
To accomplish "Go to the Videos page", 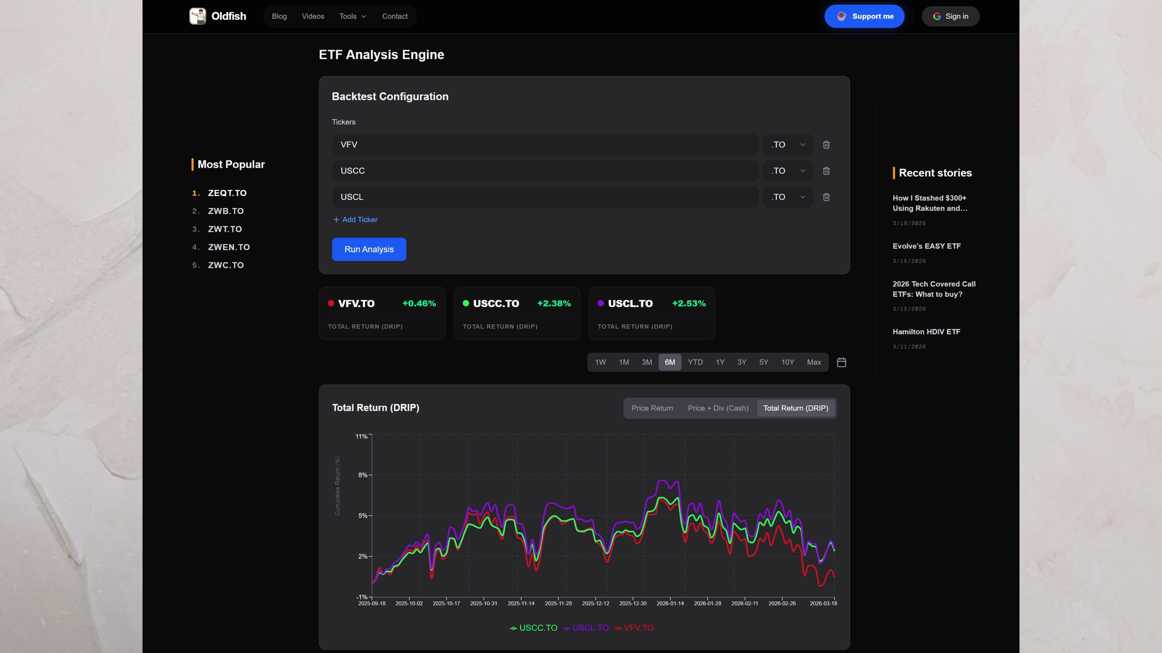I will (313, 16).
